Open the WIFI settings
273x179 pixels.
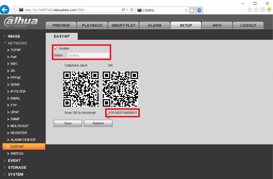14,64
